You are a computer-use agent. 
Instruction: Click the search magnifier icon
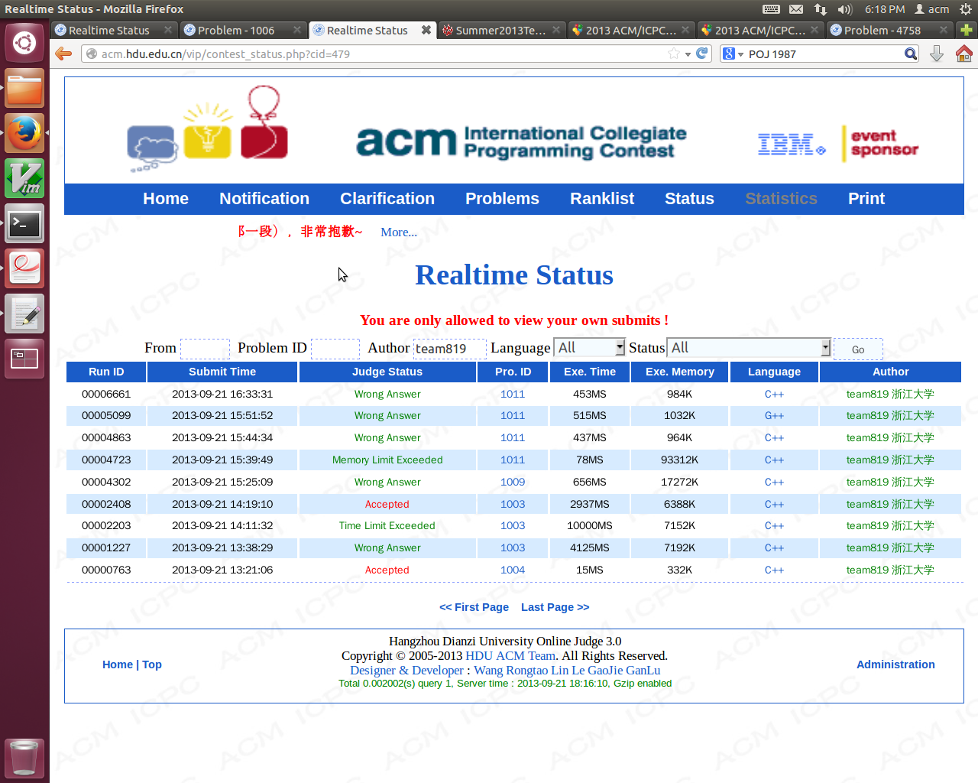[x=910, y=54]
